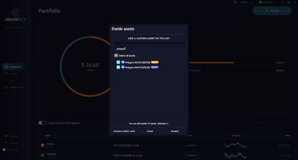Click the Polygon (MATIC-ERC20) label
Screen dimensions: 298x160
pyautogui.click(x=137, y=67)
